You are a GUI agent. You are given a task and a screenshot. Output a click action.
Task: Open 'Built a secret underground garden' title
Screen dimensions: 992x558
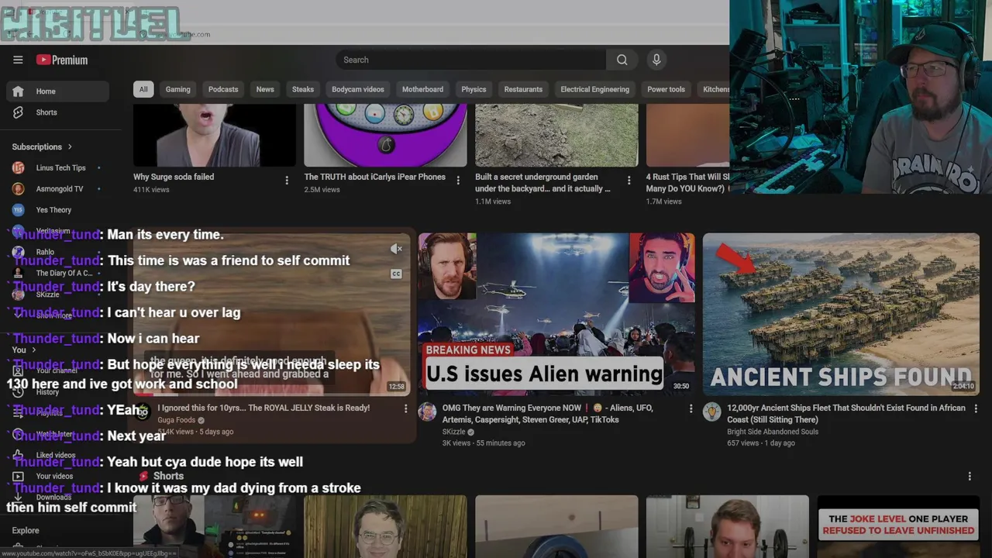tap(542, 182)
